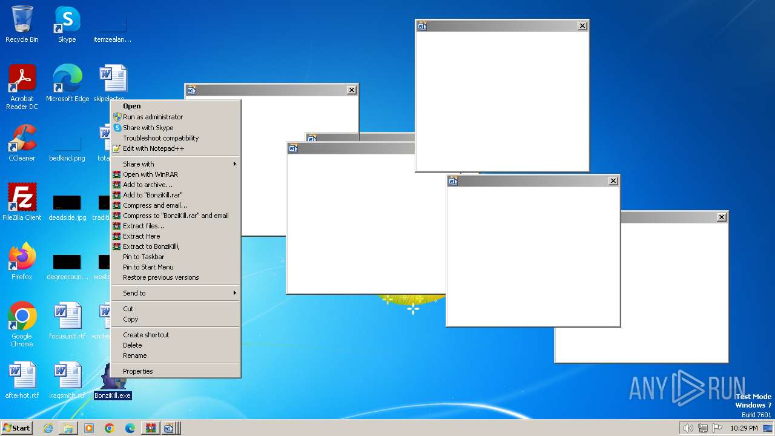Choose Compress to "BonziKill.rar" and email

point(176,216)
